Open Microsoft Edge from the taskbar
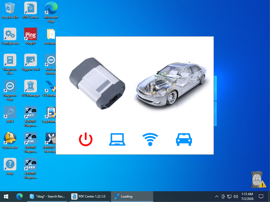 (x=20, y=196)
